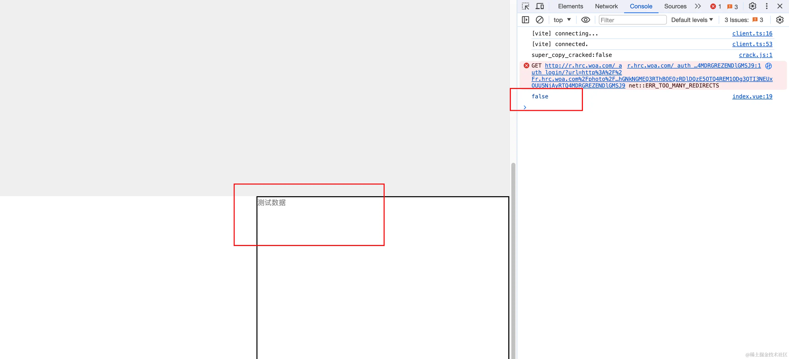Toggle device toolbar emulation icon
This screenshot has height=359, width=789.
pyautogui.click(x=539, y=6)
